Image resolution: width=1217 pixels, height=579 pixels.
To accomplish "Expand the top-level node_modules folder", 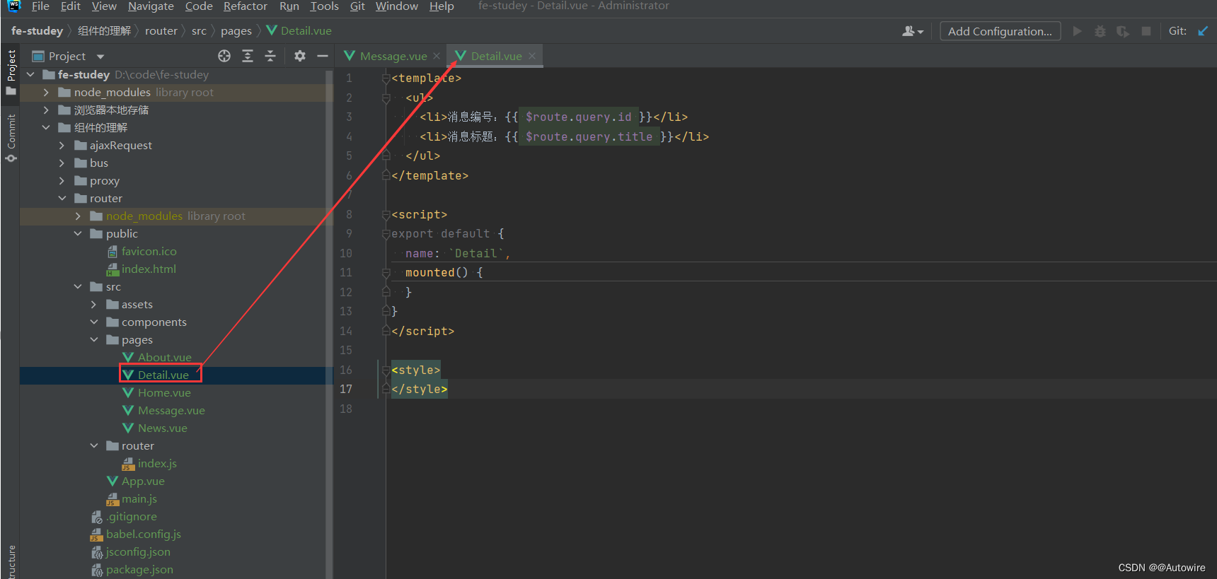I will tap(46, 92).
